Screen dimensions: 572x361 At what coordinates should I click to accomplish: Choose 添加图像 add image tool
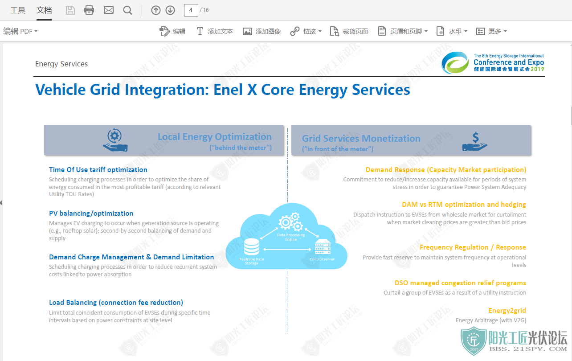coord(262,31)
